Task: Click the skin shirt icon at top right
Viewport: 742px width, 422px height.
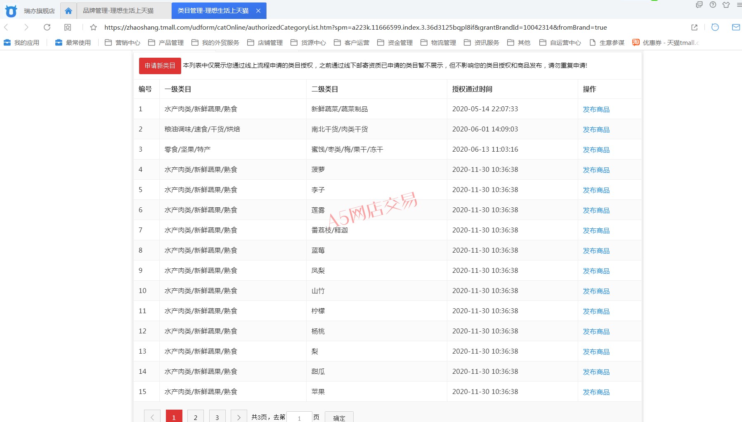Action: coord(726,5)
